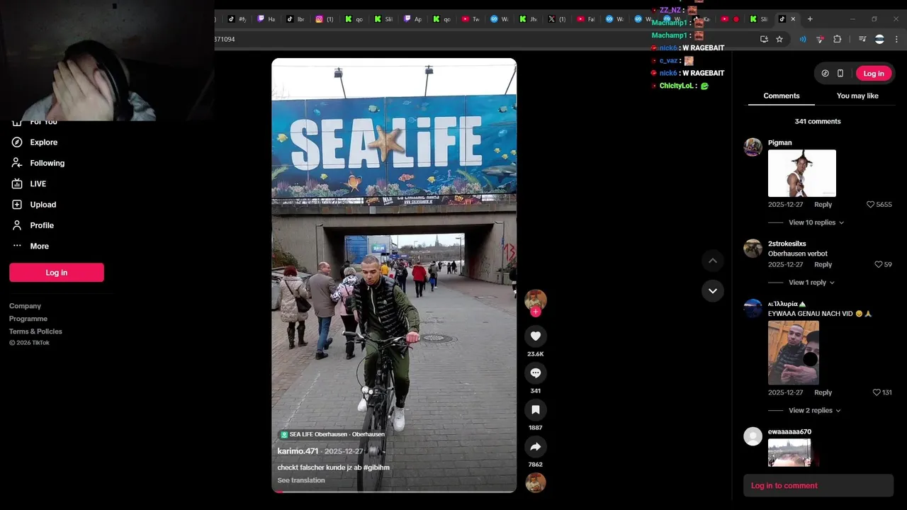Screen dimensions: 907x510
Task: Switch to the You may like tab
Action: [x=857, y=96]
